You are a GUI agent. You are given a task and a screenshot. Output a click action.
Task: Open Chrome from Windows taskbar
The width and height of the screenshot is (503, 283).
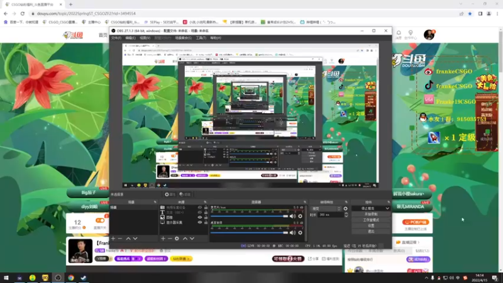[x=71, y=278]
